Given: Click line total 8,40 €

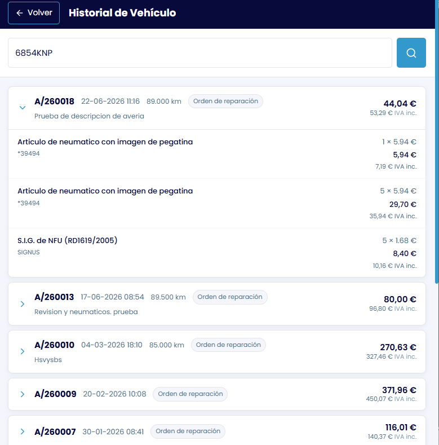Looking at the screenshot, I should pyautogui.click(x=405, y=253).
